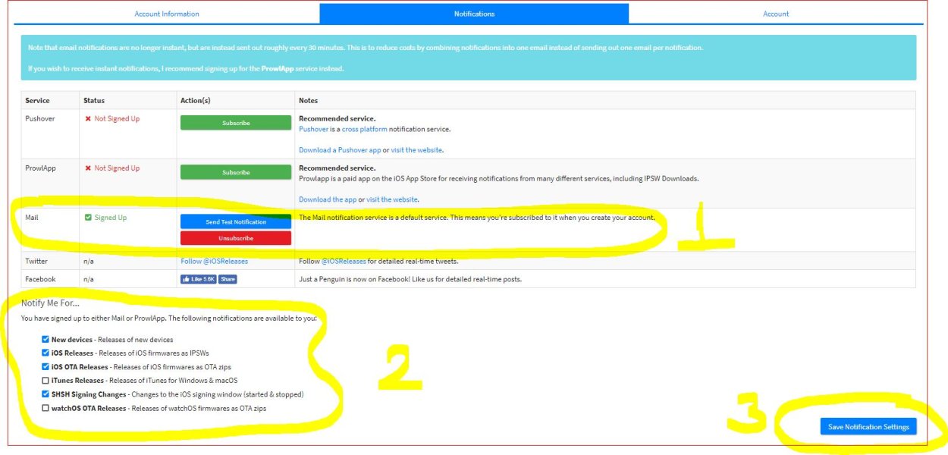The image size is (948, 455).
Task: Open the Account tab
Action: pos(776,14)
